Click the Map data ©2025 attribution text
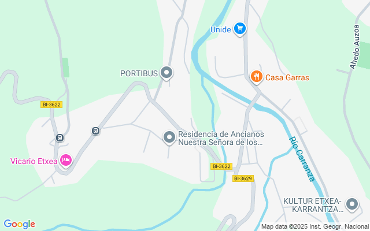Image resolution: width=370 pixels, height=231 pixels. pyautogui.click(x=315, y=226)
